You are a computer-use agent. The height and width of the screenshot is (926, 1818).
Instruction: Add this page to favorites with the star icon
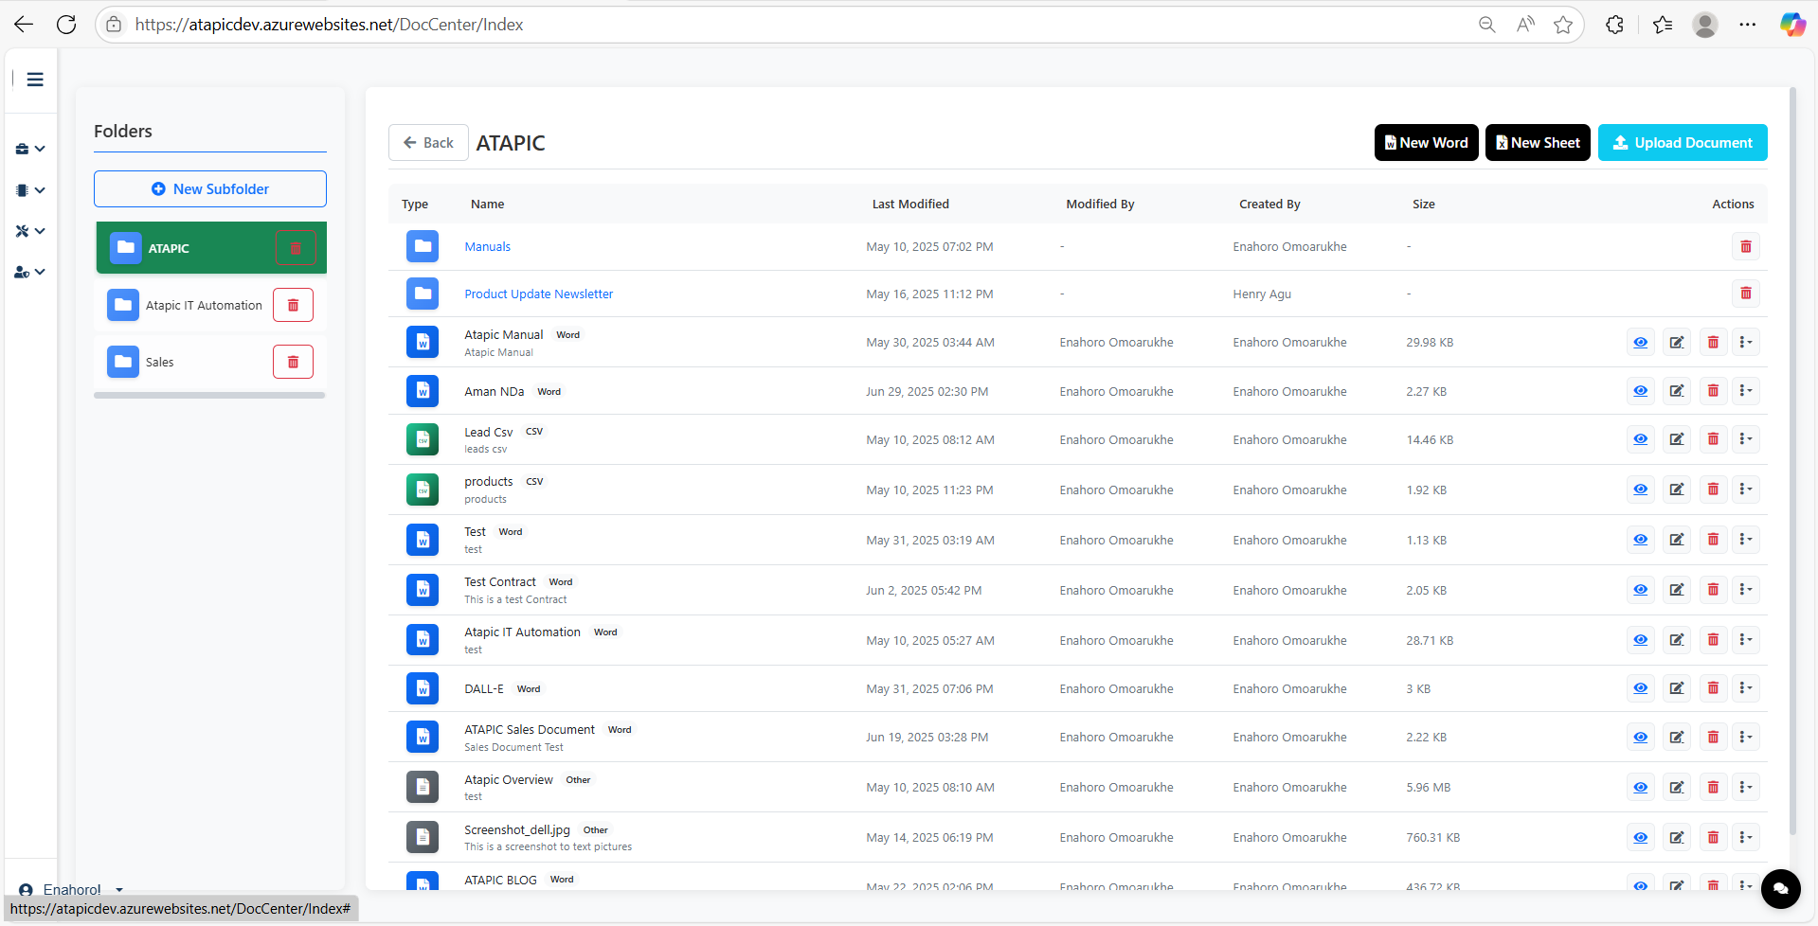(1563, 25)
